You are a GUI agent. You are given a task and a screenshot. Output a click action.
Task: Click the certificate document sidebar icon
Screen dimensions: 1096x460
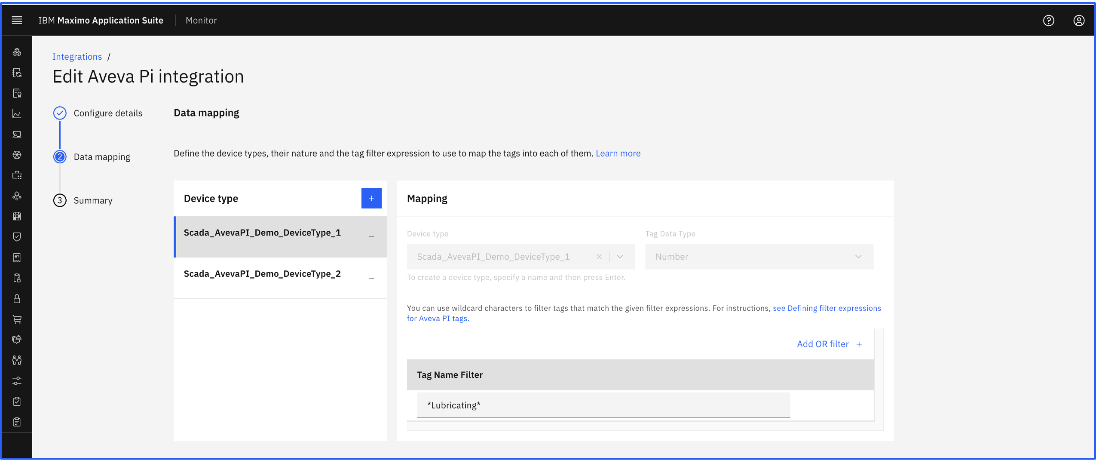click(17, 93)
